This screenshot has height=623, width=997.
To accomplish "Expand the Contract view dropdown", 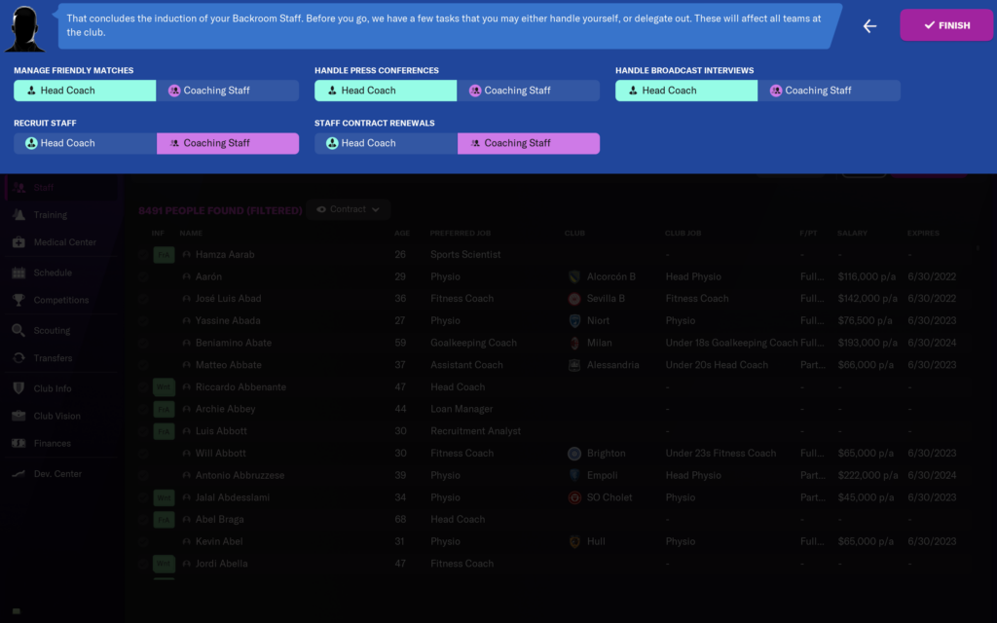I will pos(349,209).
